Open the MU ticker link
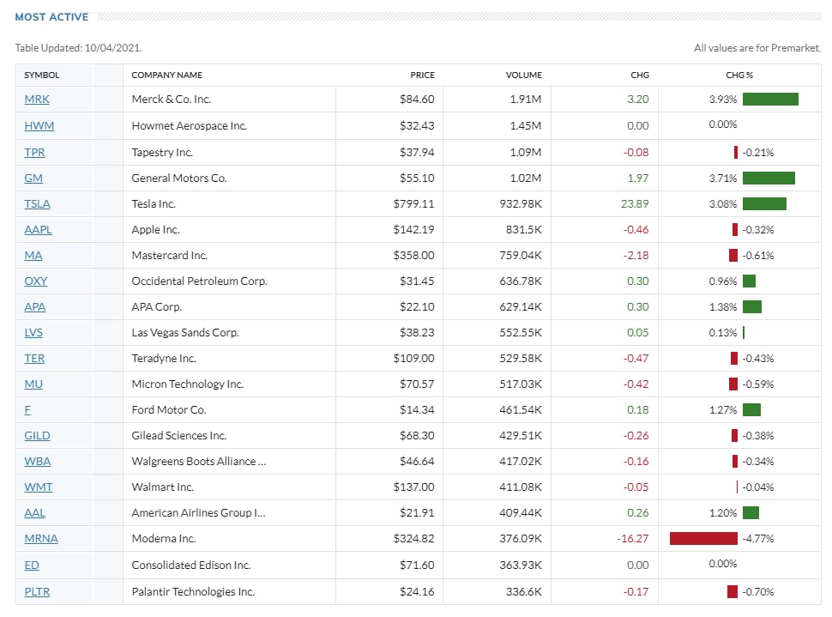The width and height of the screenshot is (832, 617). coord(33,384)
